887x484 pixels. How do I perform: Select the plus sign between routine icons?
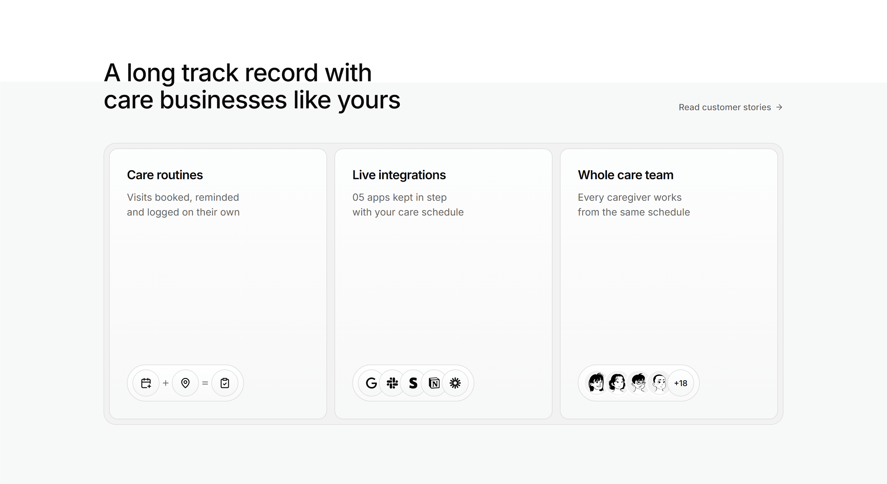tap(166, 383)
